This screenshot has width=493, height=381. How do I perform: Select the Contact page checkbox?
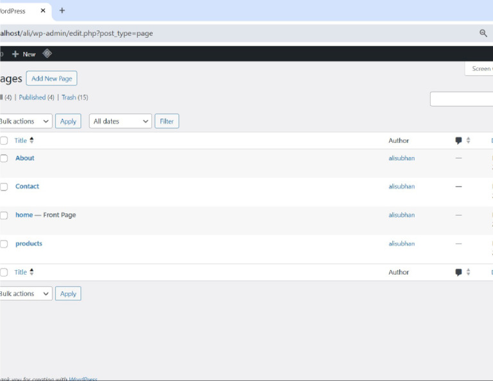point(4,187)
